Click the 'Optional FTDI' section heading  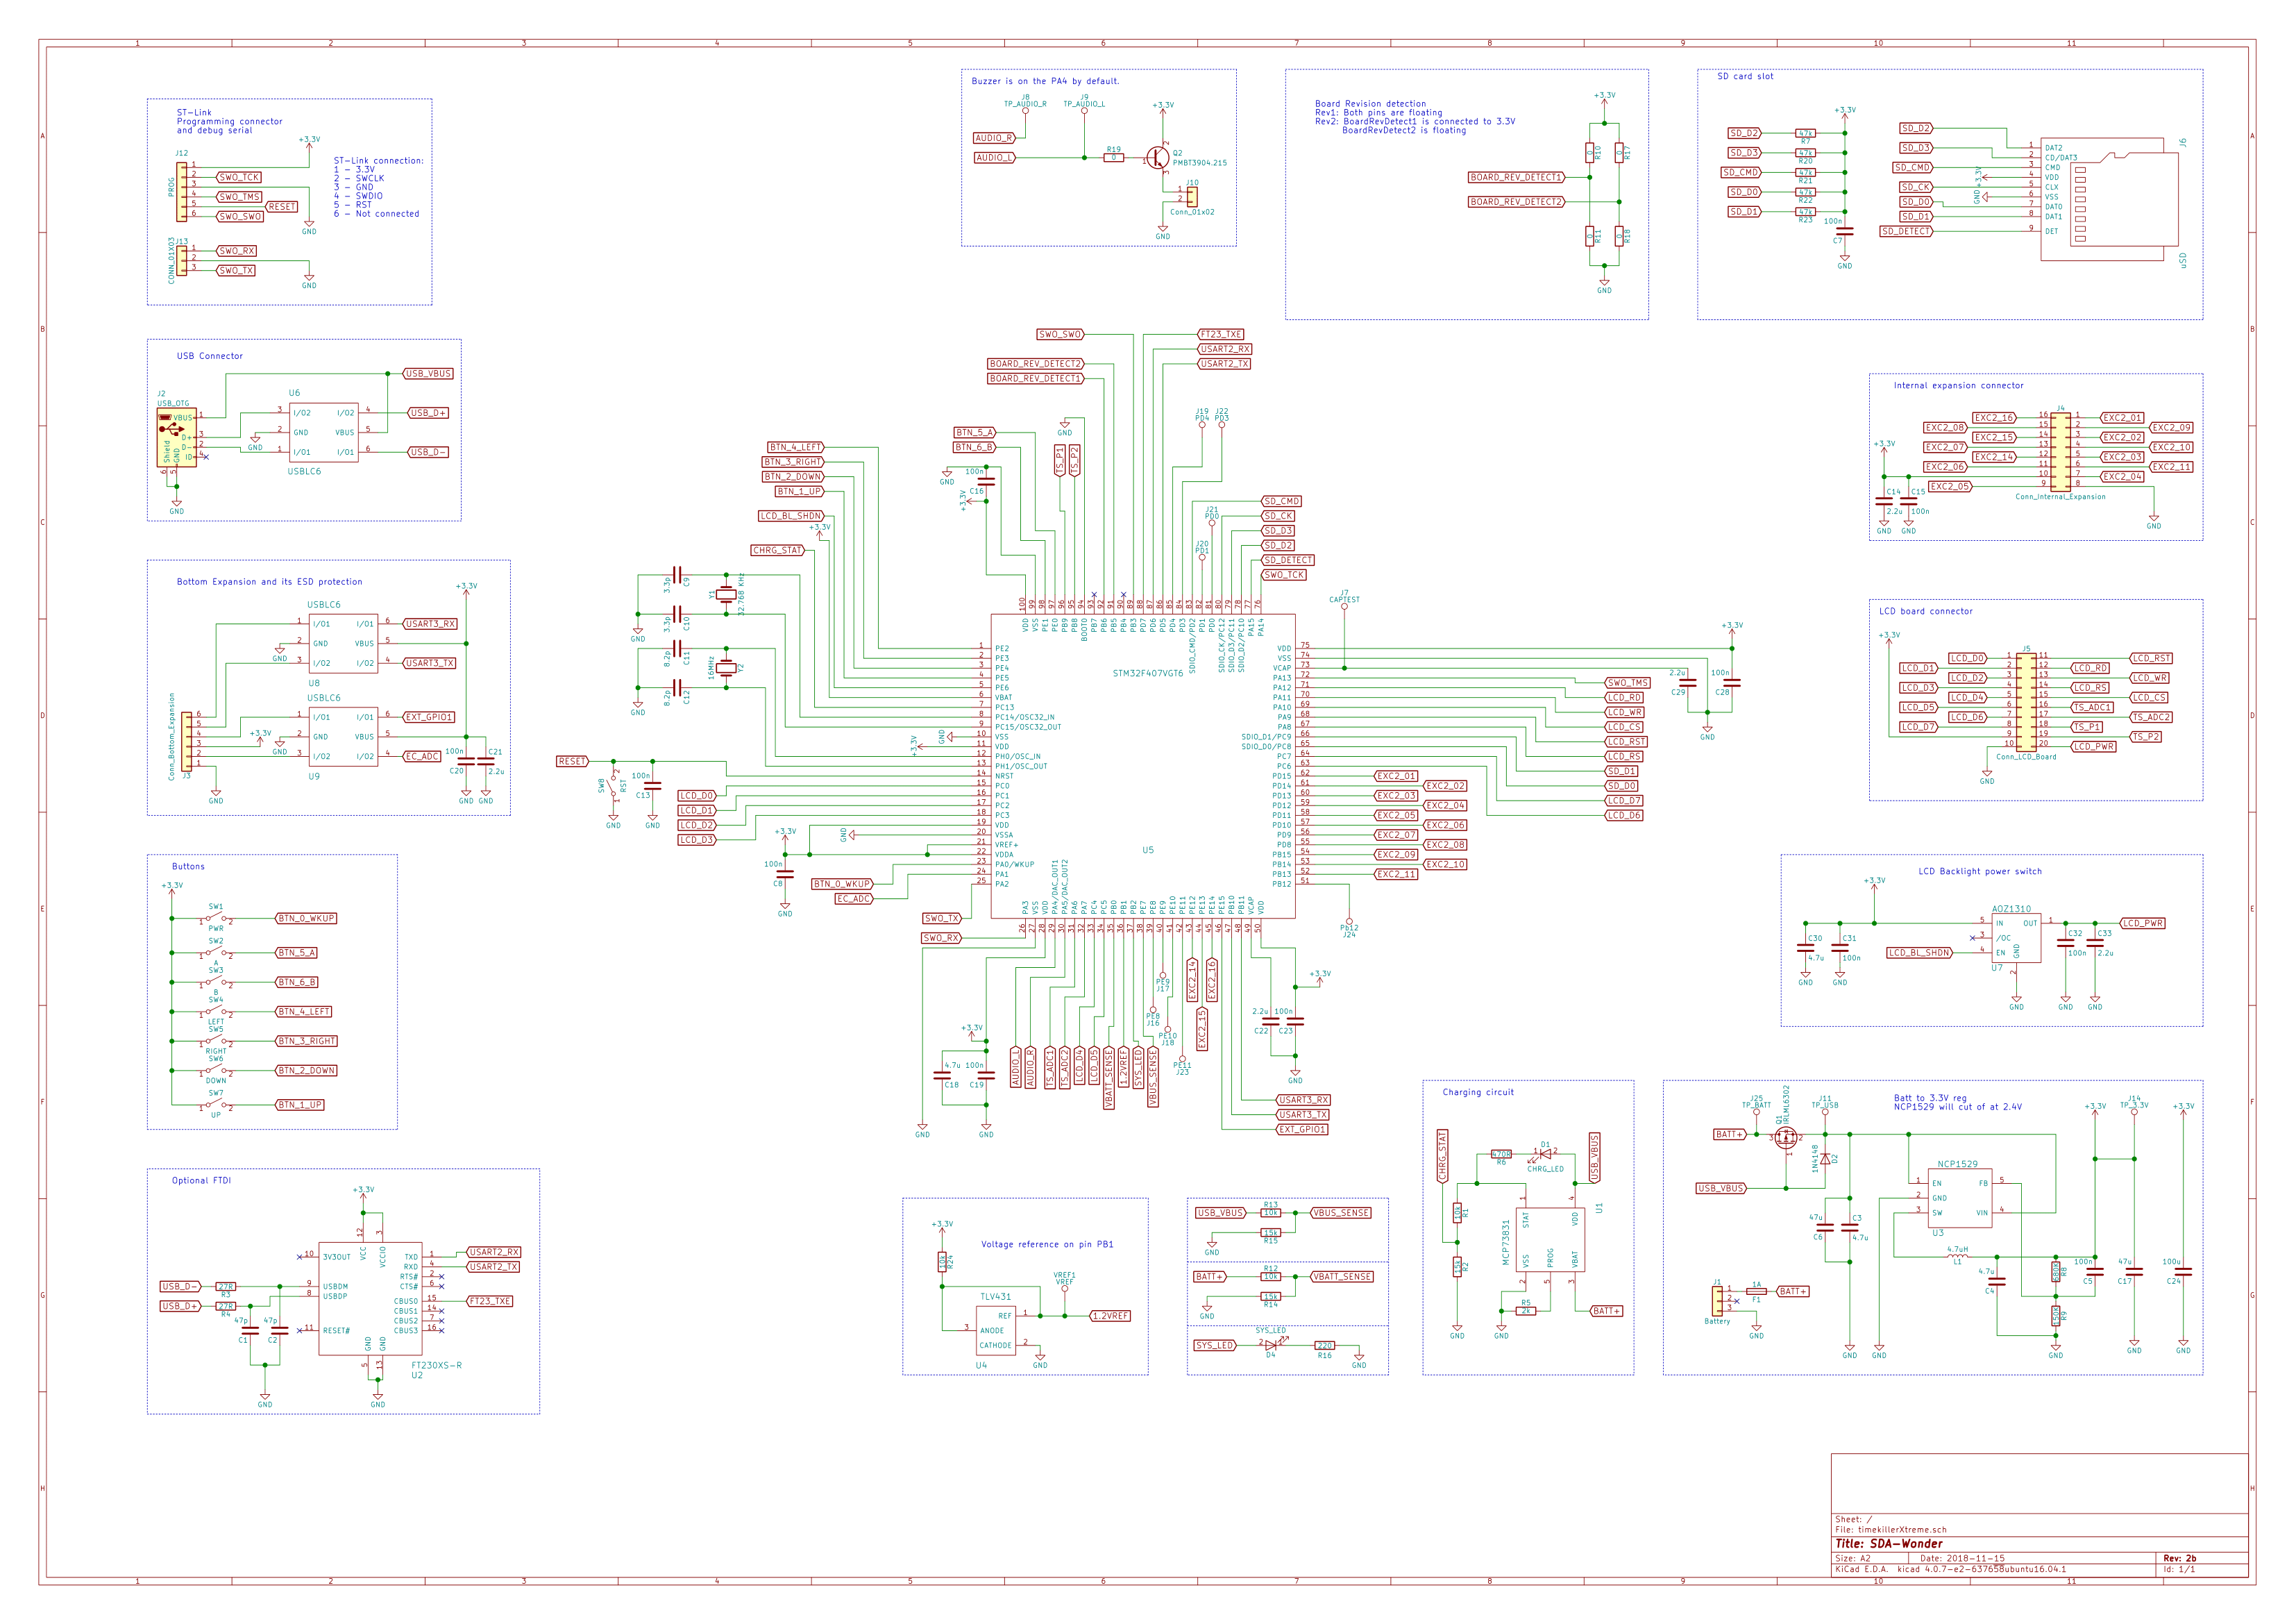[x=201, y=1181]
